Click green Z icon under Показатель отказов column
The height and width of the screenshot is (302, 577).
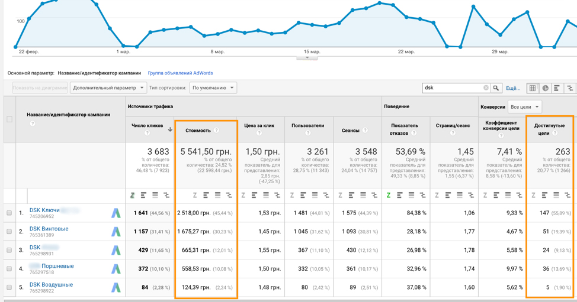pyautogui.click(x=388, y=195)
